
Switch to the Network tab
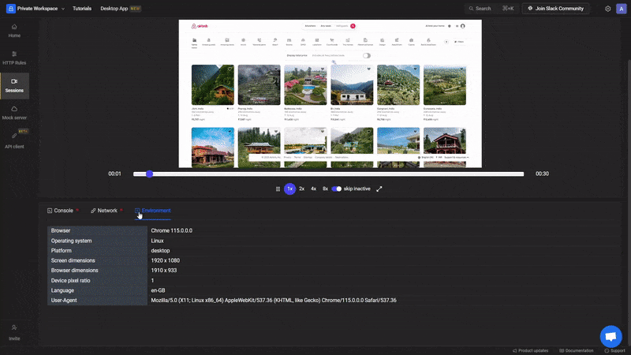106,211
